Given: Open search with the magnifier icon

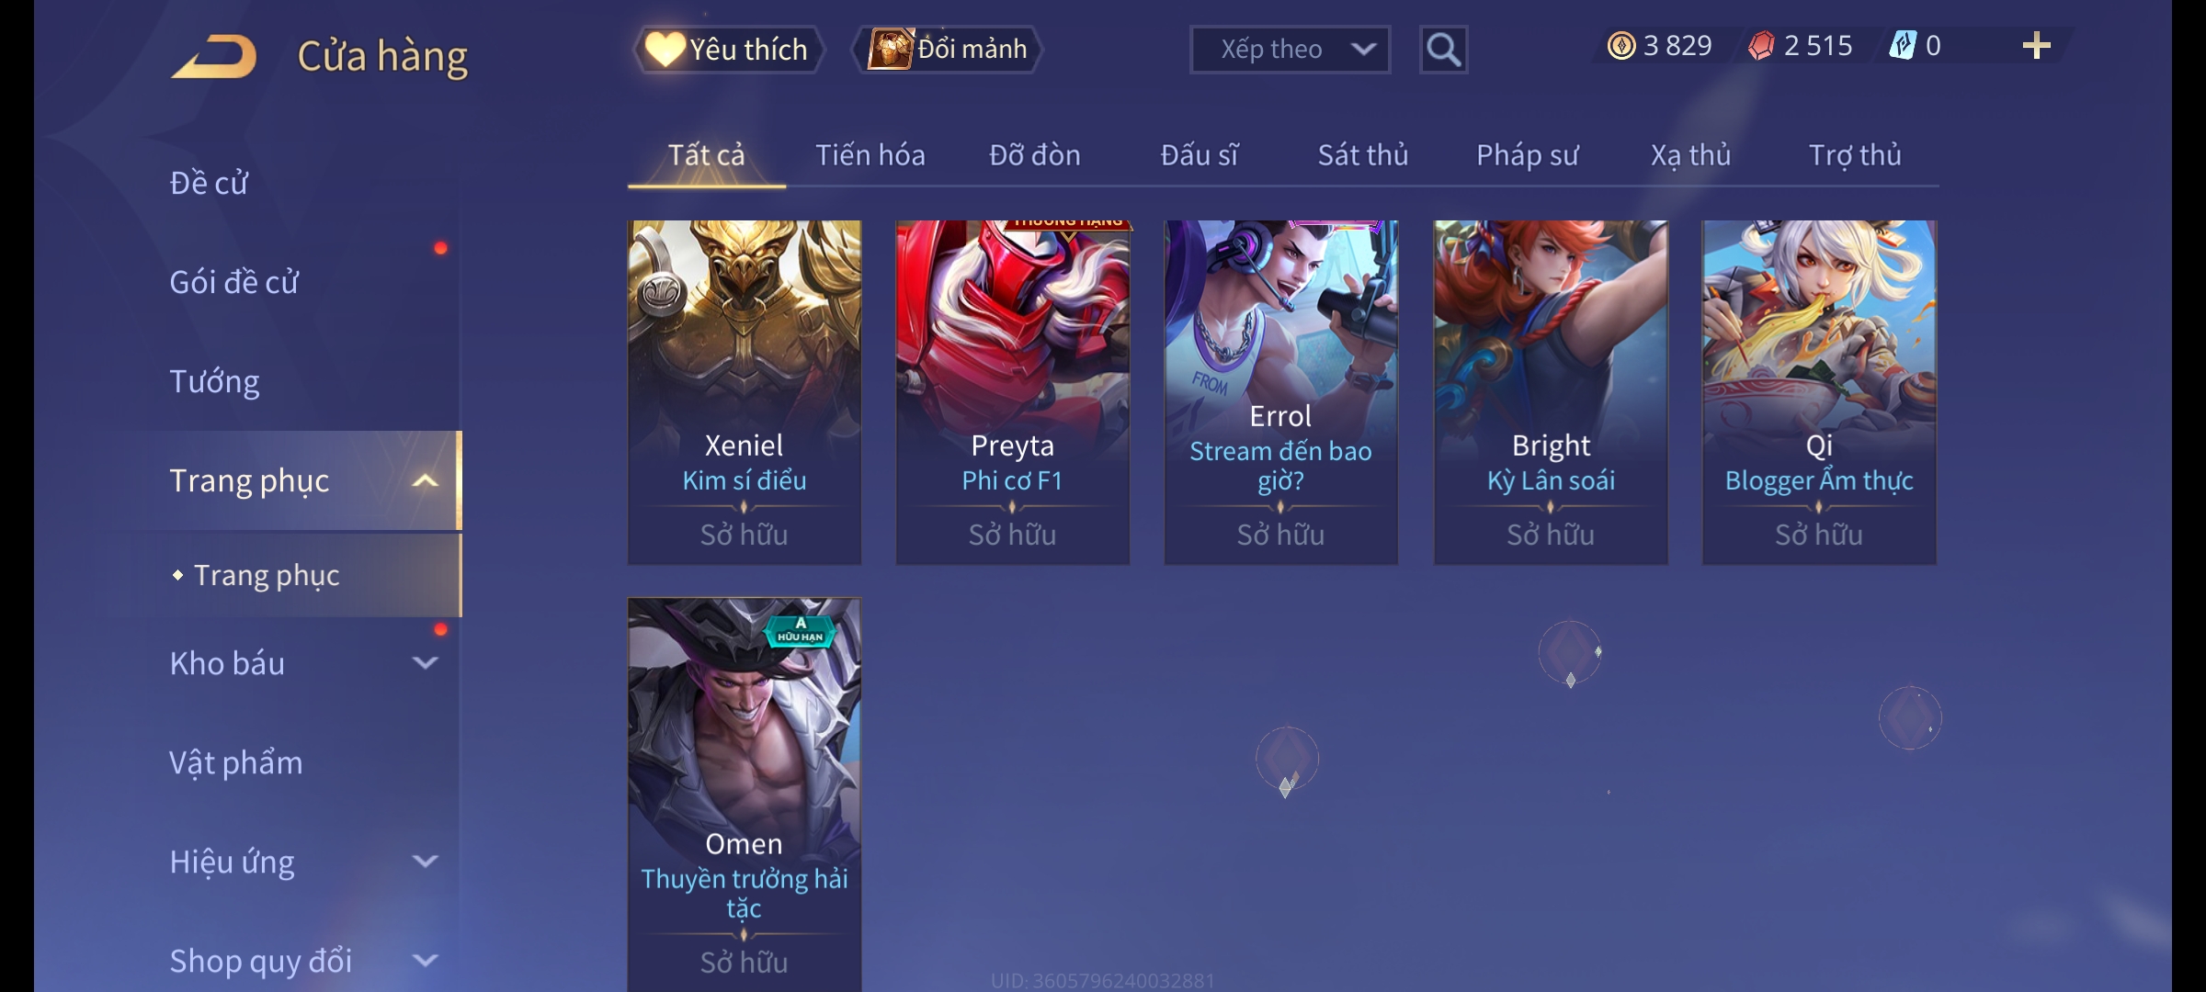Looking at the screenshot, I should pyautogui.click(x=1443, y=50).
